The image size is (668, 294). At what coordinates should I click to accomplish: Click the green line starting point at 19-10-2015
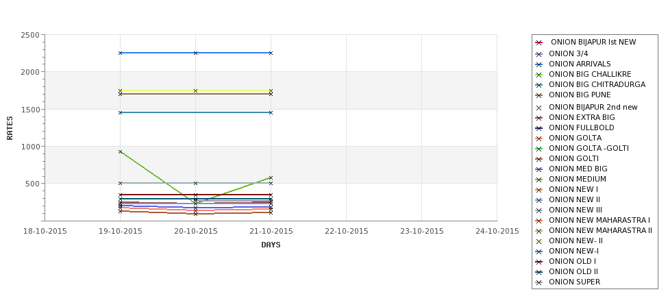pos(120,151)
